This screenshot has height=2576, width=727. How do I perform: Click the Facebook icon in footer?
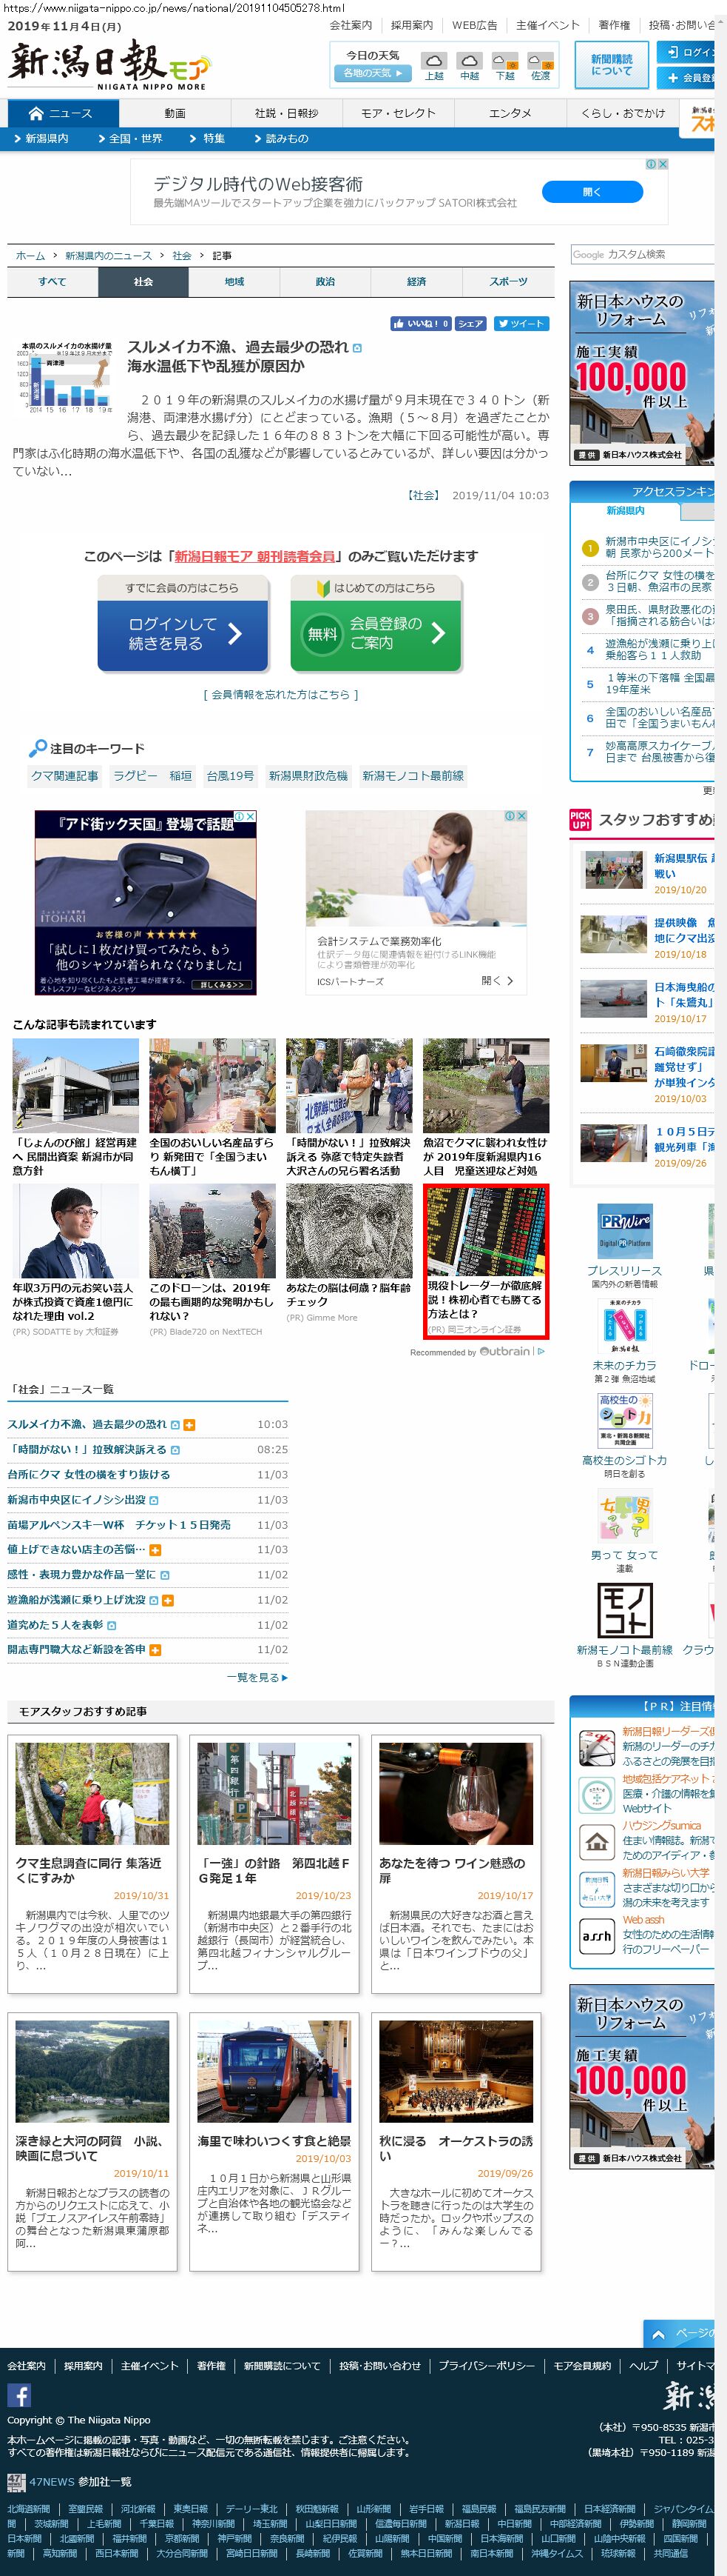click(x=19, y=2394)
